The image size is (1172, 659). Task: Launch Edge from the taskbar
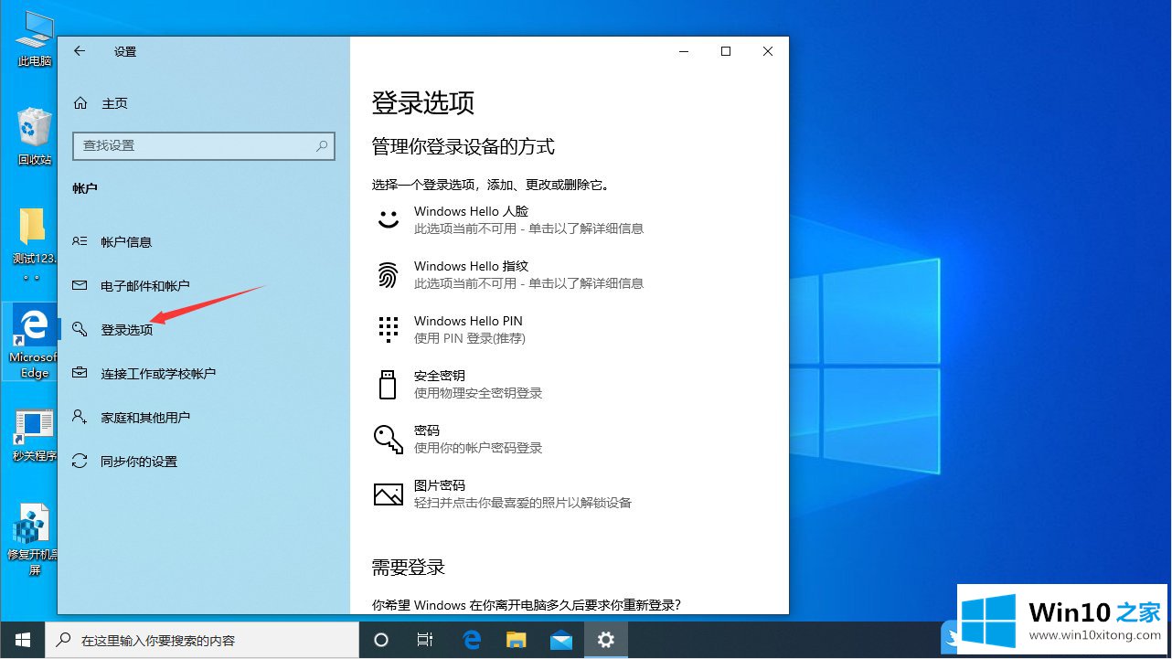click(472, 641)
